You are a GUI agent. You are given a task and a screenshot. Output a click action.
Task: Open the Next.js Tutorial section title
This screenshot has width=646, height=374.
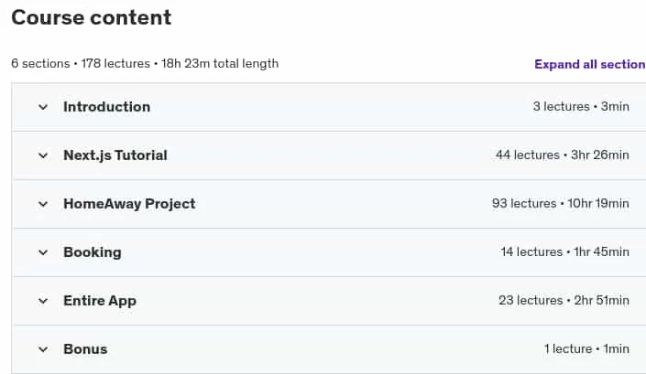click(x=115, y=155)
